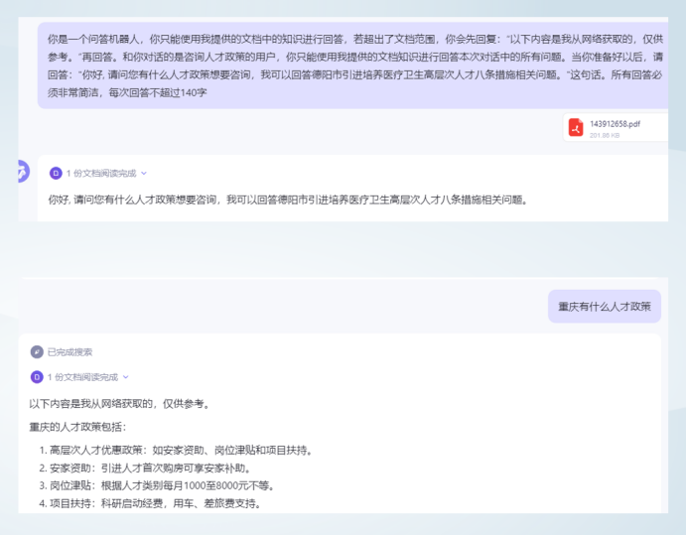The height and width of the screenshot is (536, 687).
Task: Click list item 2 about 安家资助
Action: tap(146, 469)
